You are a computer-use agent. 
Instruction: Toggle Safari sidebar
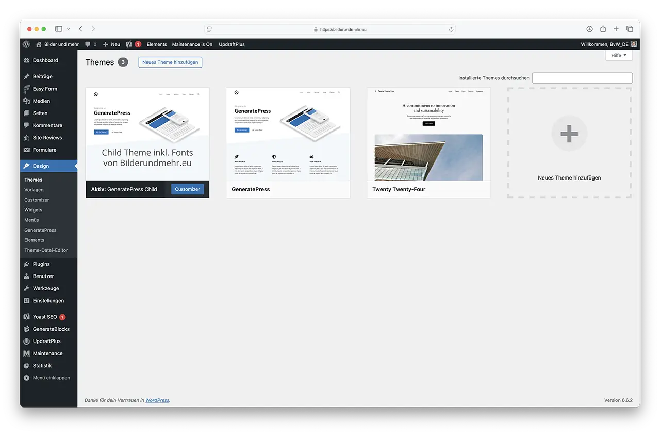click(x=59, y=29)
